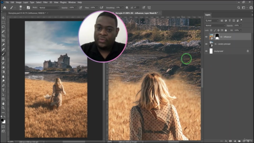Open the Layer menu
Viewport: 254px width, 143px height.
(x=25, y=2)
